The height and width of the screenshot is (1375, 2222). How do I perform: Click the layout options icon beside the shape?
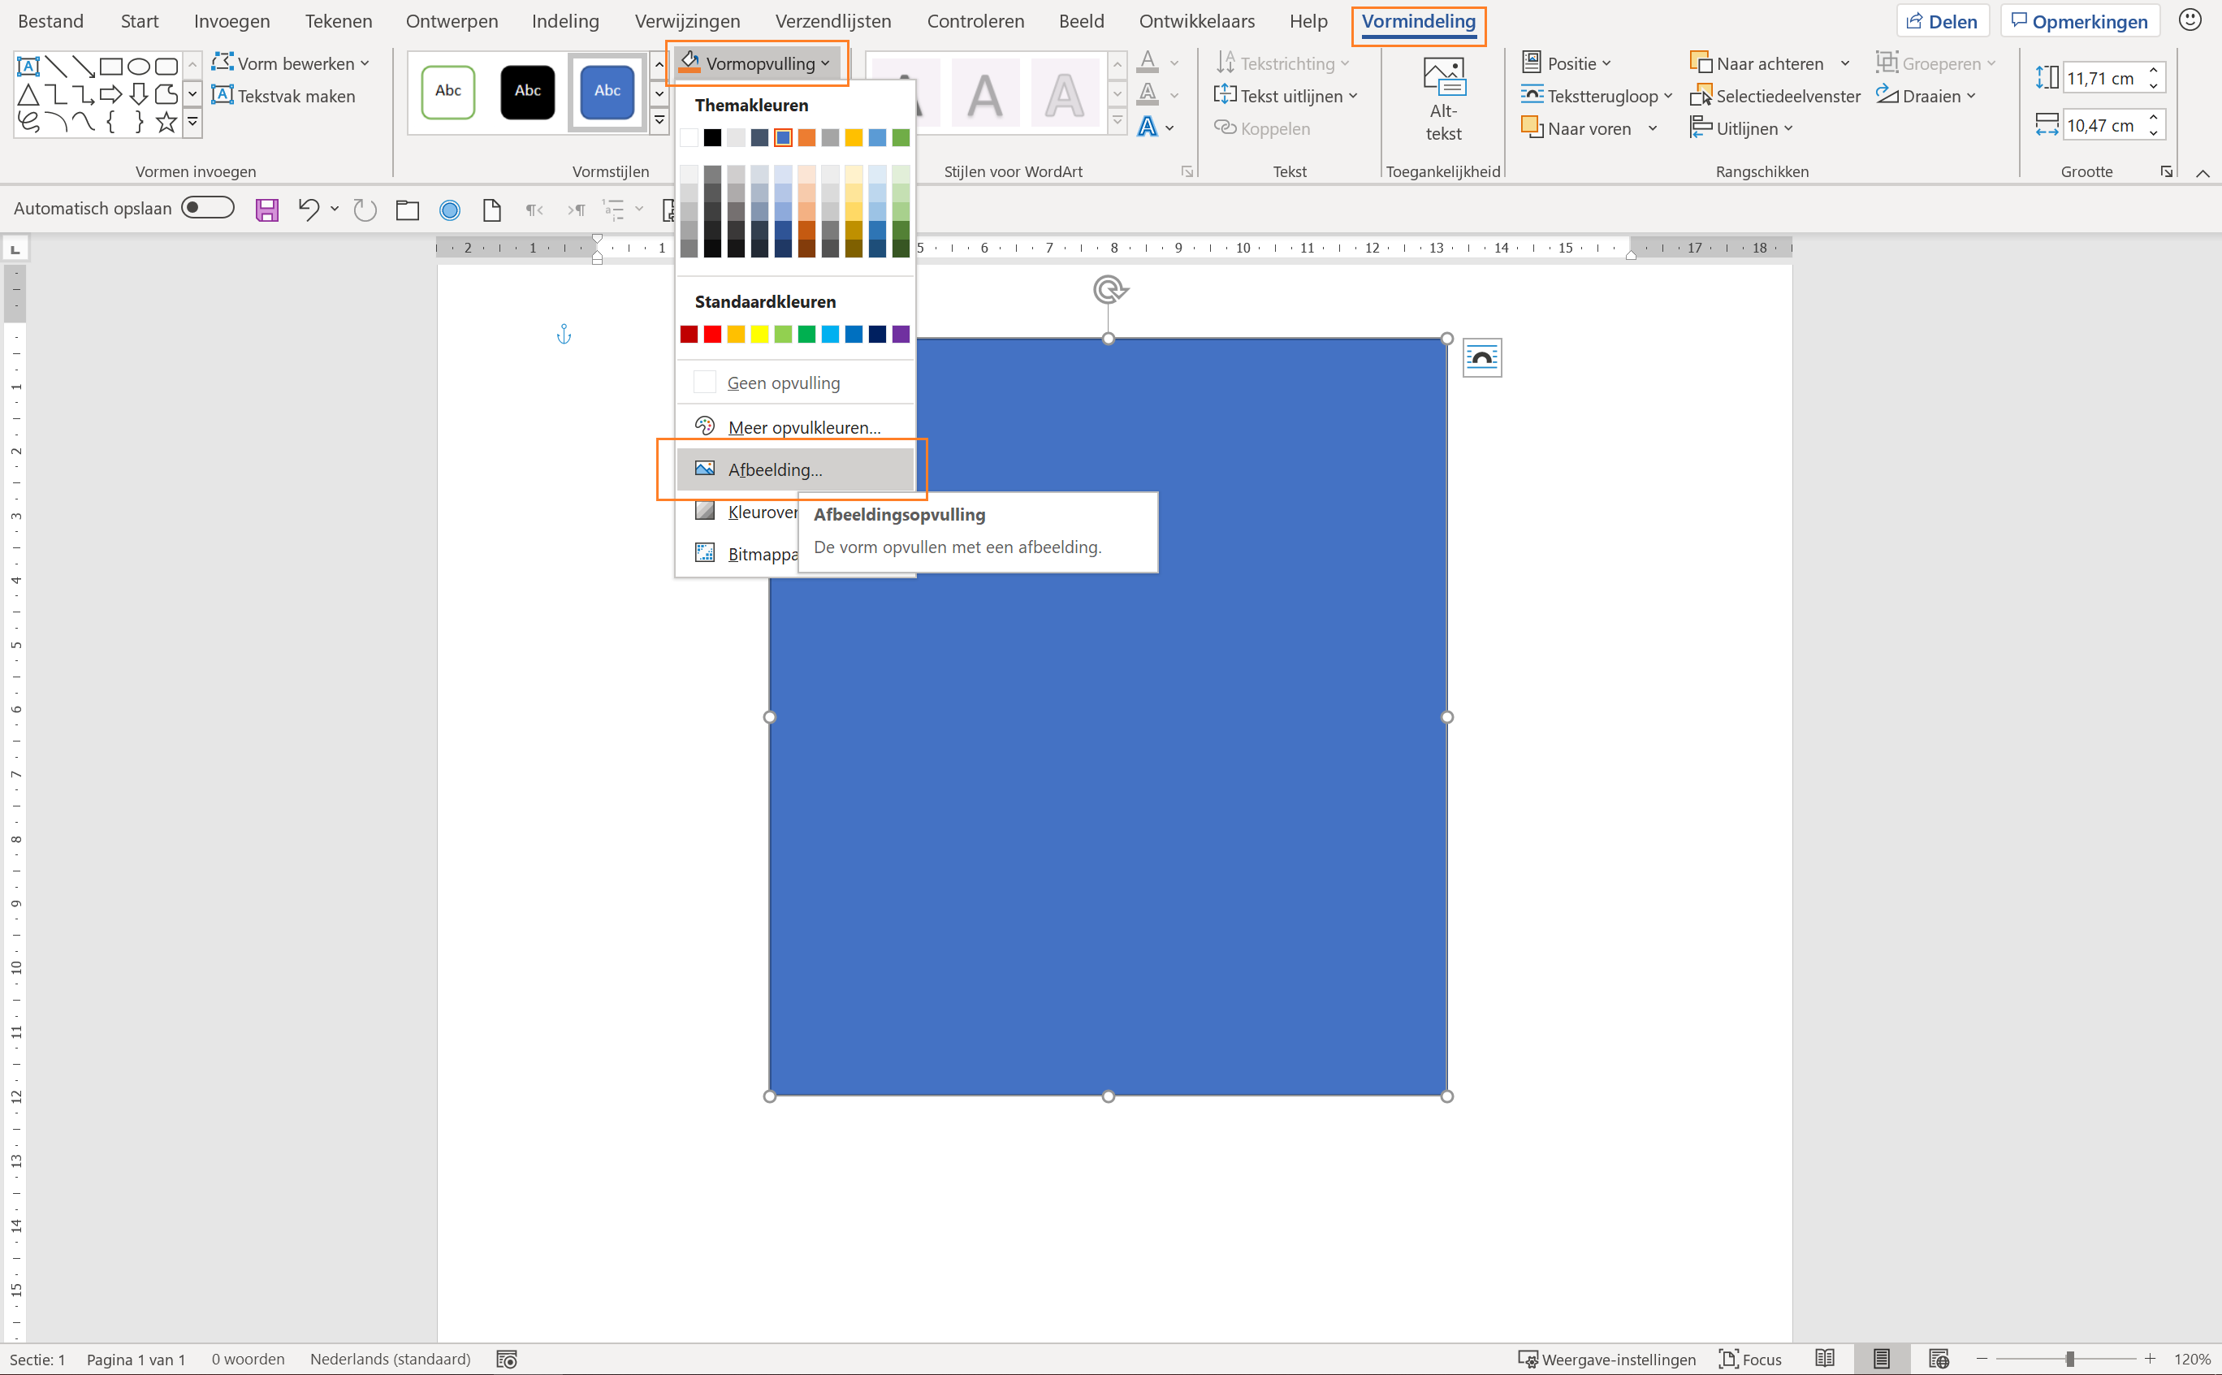point(1481,357)
